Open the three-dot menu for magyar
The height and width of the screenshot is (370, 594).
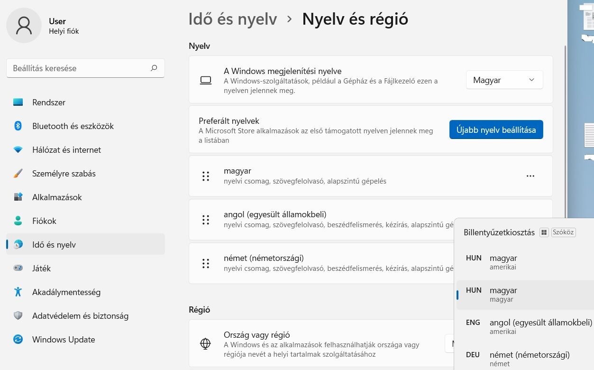tap(530, 176)
